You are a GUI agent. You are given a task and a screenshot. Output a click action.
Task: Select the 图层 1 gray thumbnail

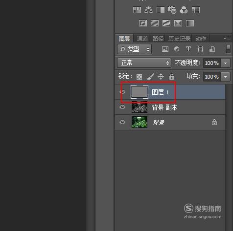coord(140,92)
